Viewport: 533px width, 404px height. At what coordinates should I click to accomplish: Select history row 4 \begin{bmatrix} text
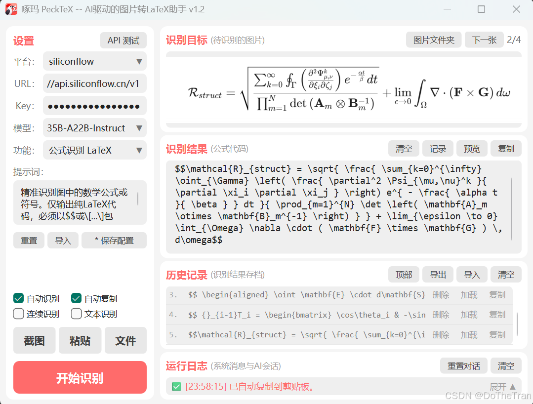pos(307,315)
